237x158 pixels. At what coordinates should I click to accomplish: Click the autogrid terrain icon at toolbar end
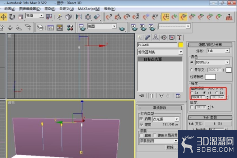(229, 17)
